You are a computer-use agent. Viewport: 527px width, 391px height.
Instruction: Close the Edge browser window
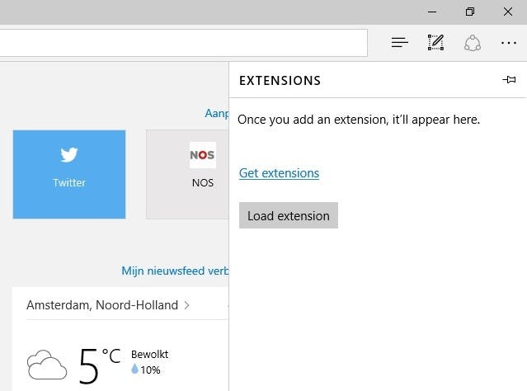[x=508, y=12]
